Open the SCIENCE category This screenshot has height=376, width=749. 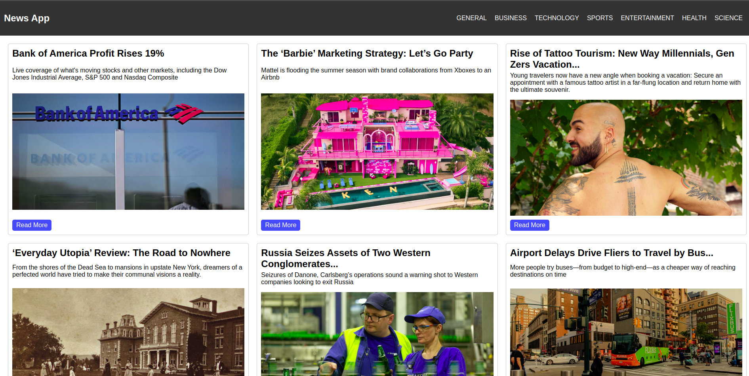click(x=728, y=18)
